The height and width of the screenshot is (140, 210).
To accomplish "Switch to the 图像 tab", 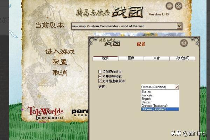I will tap(131, 58).
